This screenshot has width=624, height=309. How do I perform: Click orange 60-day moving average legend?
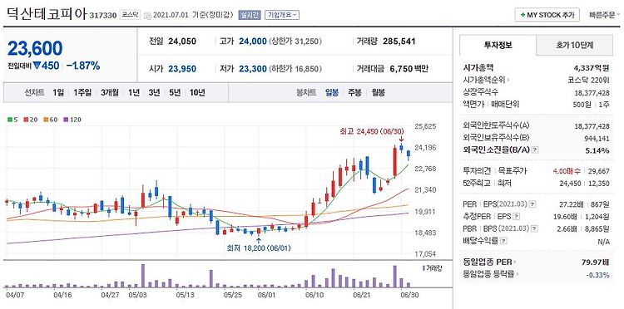pyautogui.click(x=51, y=119)
